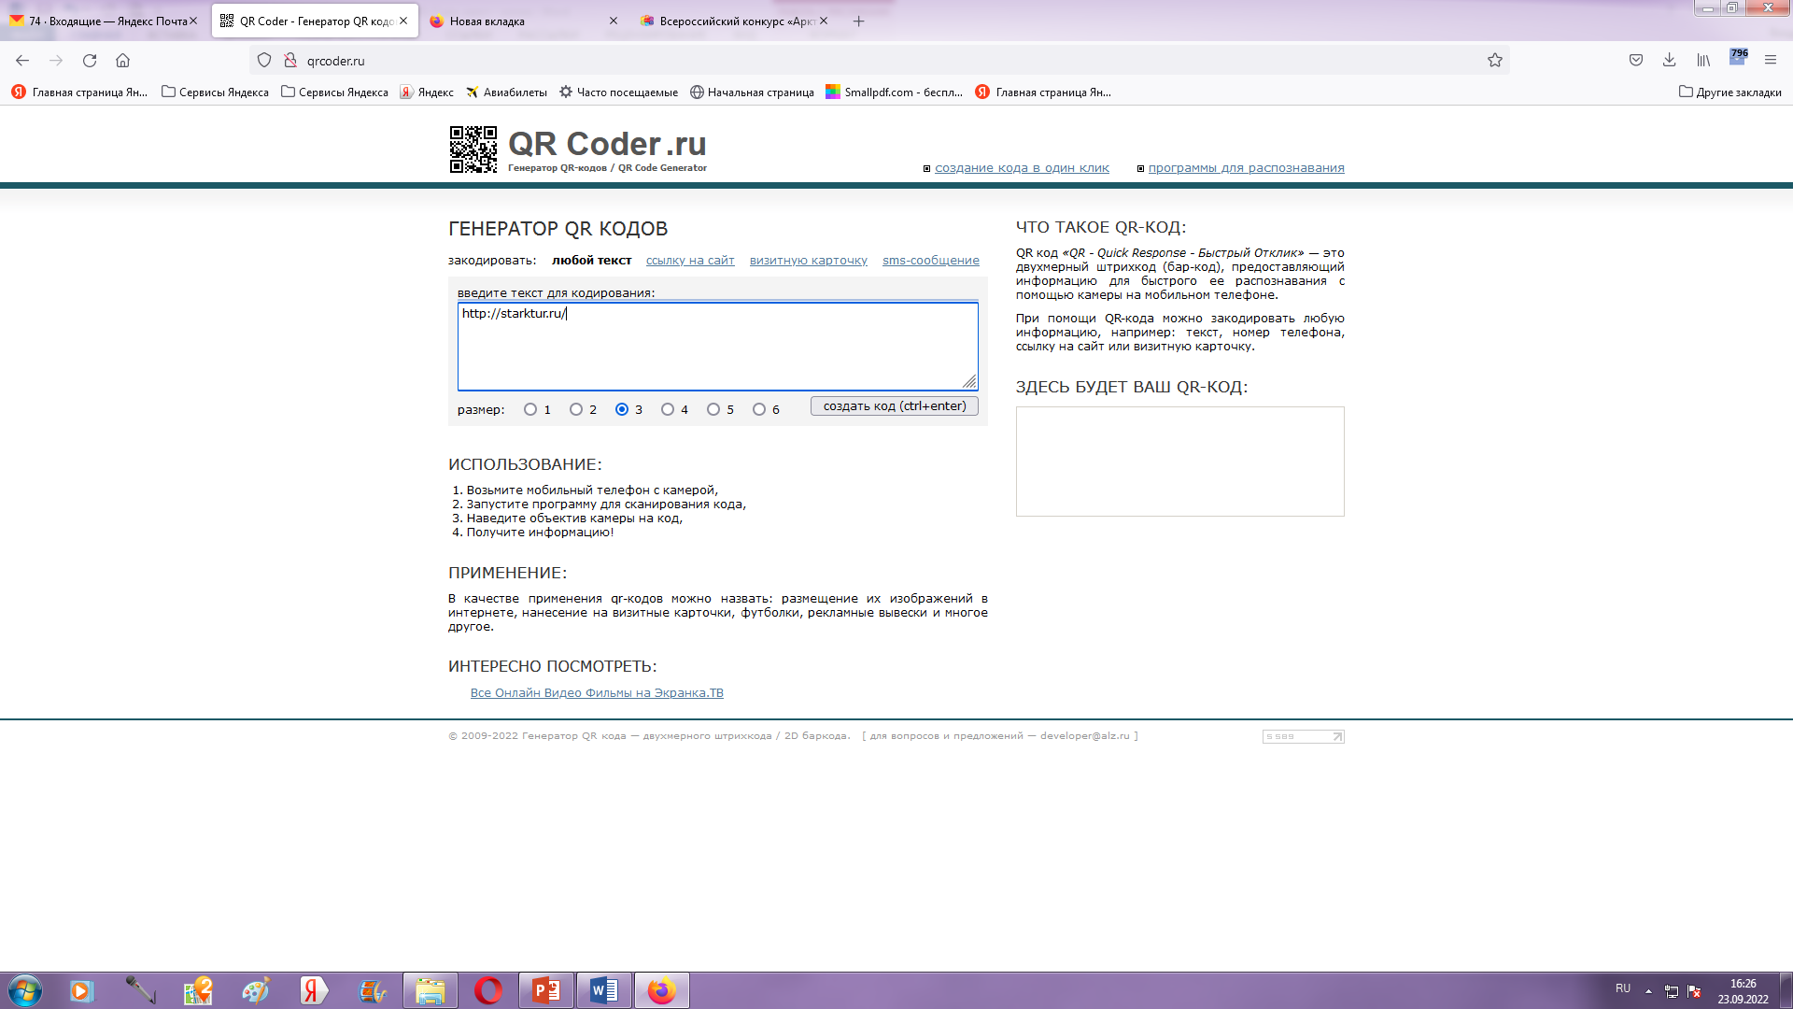Choose size 6 radio button

[759, 409]
